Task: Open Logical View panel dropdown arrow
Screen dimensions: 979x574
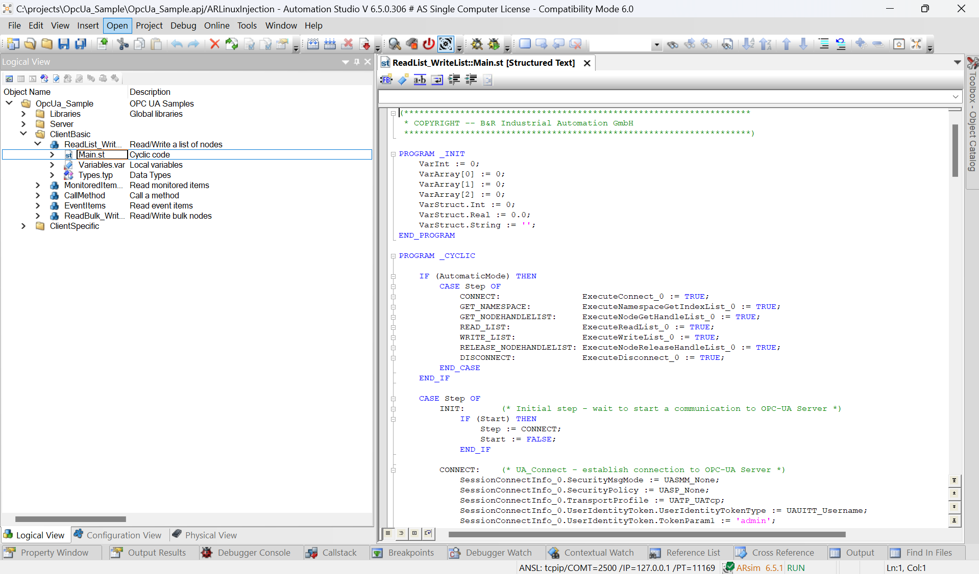Action: coord(346,62)
